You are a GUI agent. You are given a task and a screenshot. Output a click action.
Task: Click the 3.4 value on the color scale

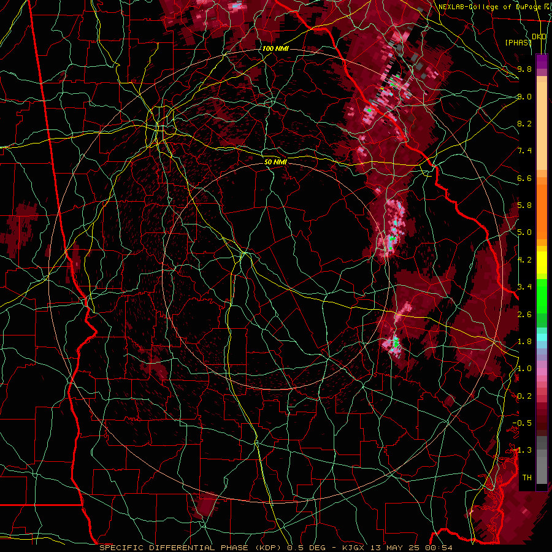[x=524, y=287]
